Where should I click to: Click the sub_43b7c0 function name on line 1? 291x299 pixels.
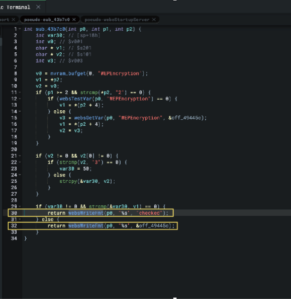[50, 29]
